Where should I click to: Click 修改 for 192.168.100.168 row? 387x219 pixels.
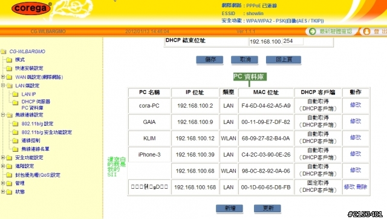coord(350,187)
